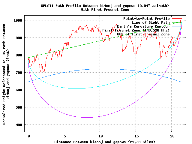Viewport: 192px width, 144px height.
Task: Click the x-axis tick label '5'
Action: 65,136
